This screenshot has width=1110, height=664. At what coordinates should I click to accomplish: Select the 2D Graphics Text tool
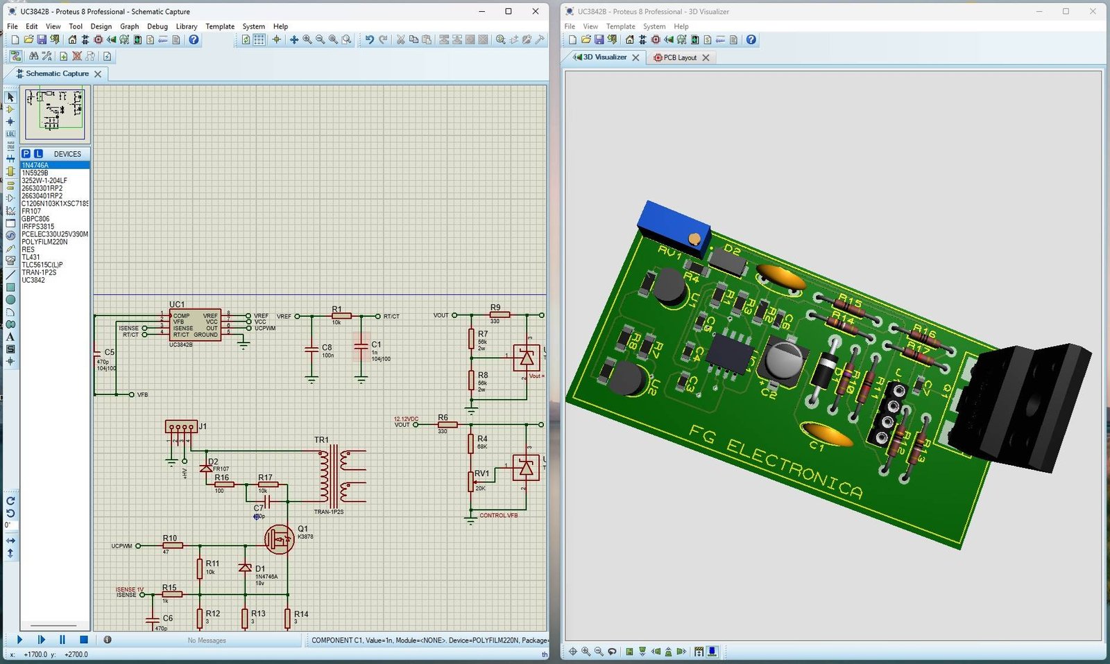coord(10,337)
